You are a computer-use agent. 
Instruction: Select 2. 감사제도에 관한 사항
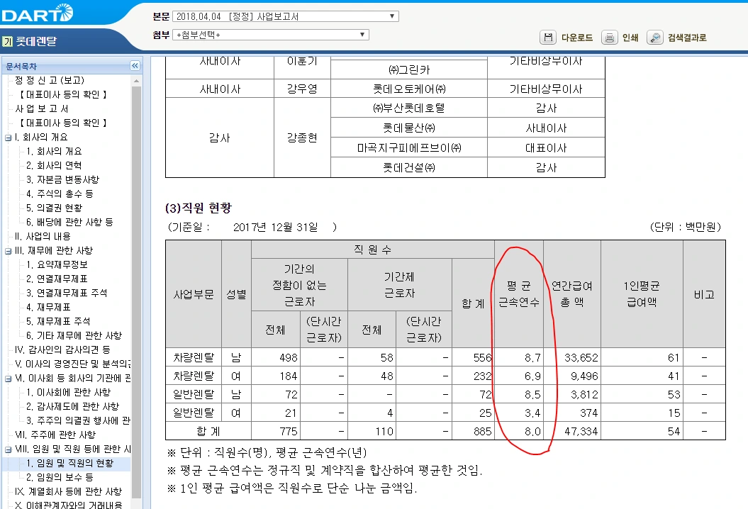click(72, 406)
